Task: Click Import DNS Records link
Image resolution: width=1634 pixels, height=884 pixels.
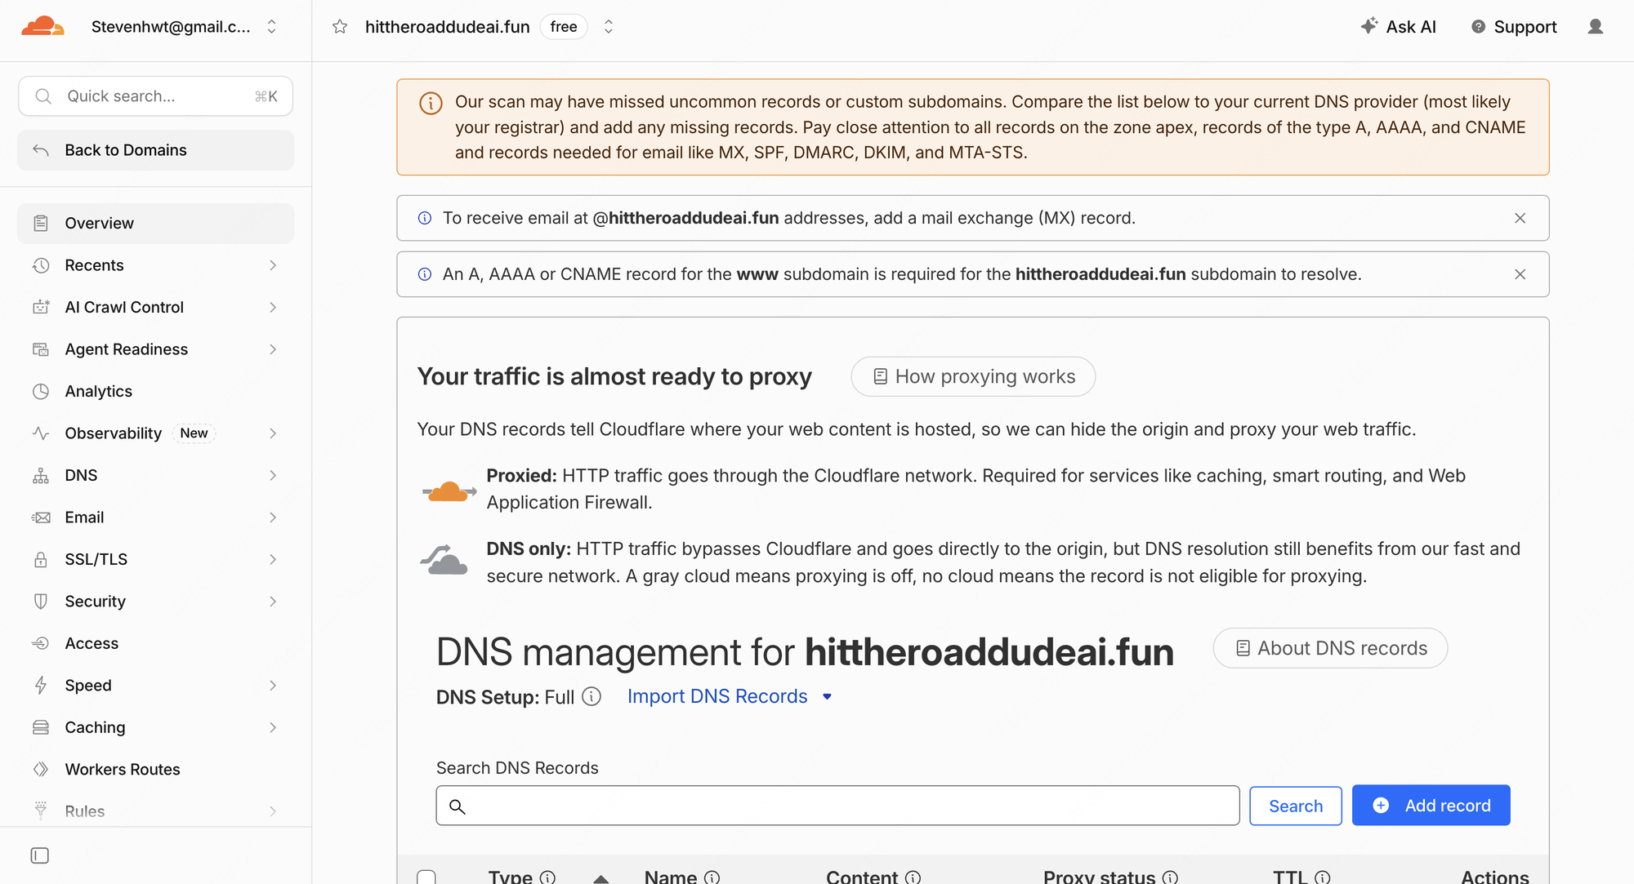Action: pyautogui.click(x=717, y=696)
